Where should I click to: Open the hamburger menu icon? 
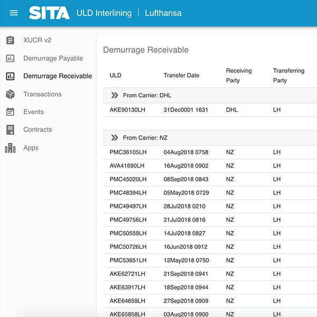tap(14, 13)
